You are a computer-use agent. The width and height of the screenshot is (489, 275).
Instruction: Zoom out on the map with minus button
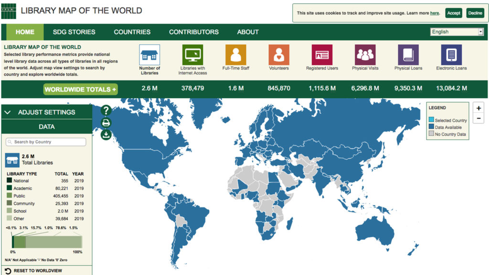coord(478,118)
